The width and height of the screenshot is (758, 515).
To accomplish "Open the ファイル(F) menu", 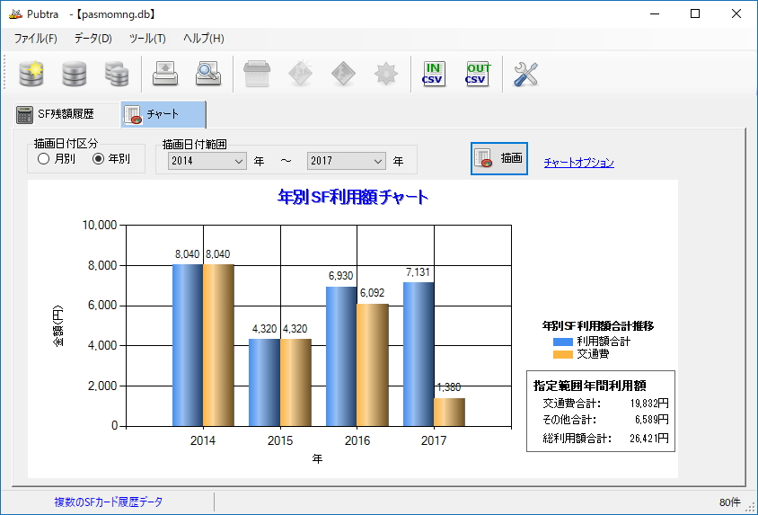I will point(35,39).
